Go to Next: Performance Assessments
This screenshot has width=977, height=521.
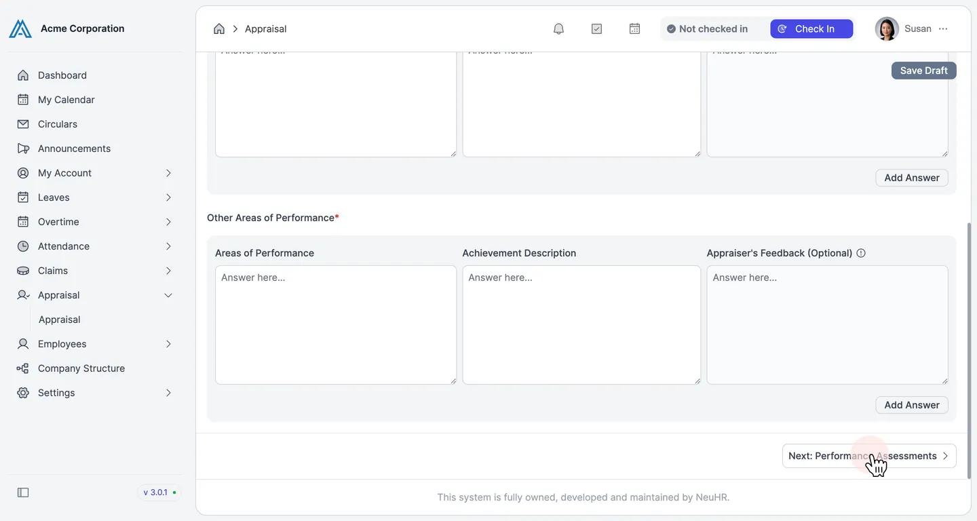coord(869,456)
